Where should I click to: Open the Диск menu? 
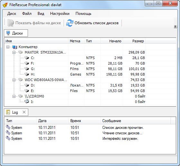(x=12, y=14)
